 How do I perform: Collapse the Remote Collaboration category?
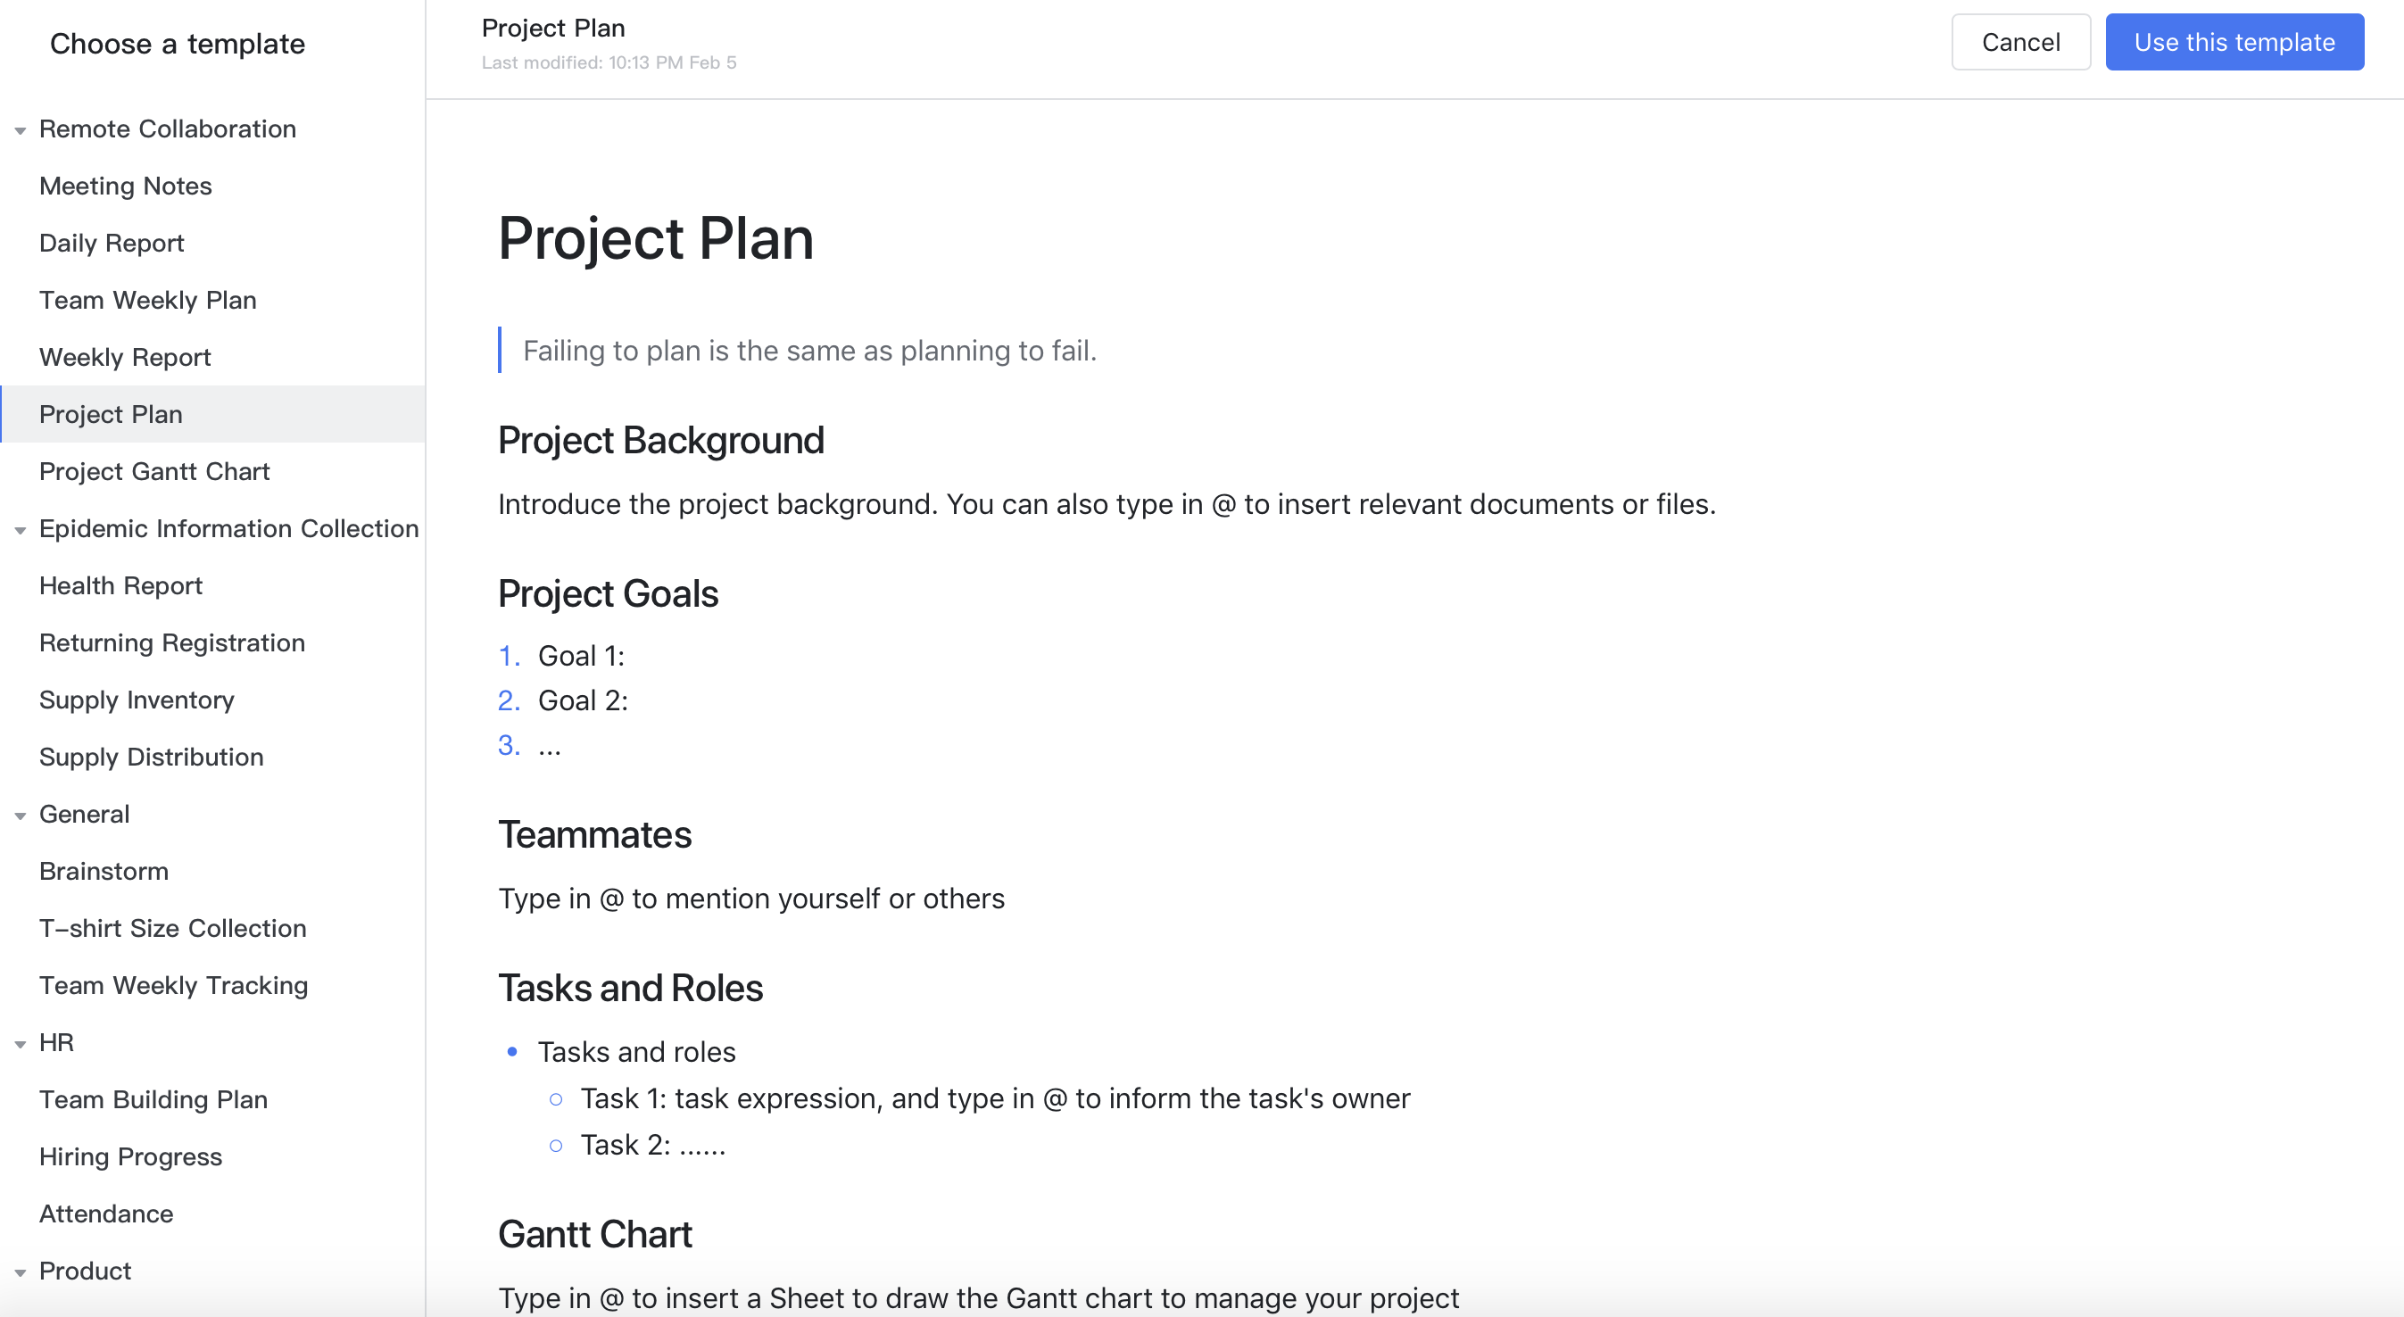pos(20,130)
